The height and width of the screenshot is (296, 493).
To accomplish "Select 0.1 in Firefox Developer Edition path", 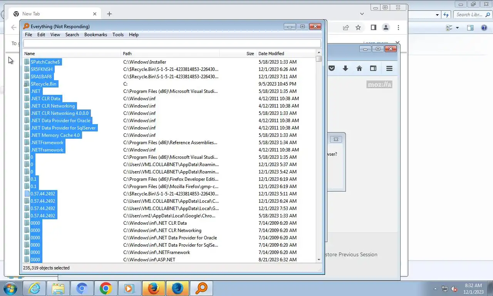I will (x=34, y=179).
